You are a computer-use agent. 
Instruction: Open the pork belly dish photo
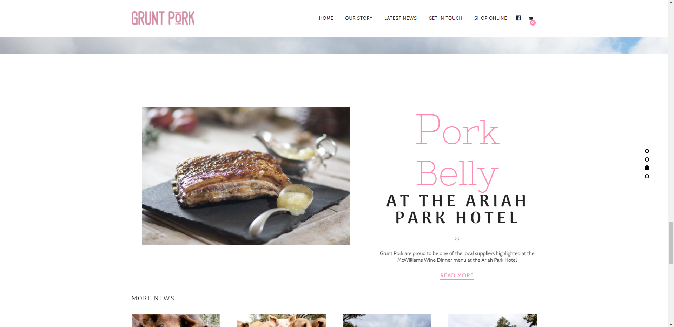click(x=246, y=176)
